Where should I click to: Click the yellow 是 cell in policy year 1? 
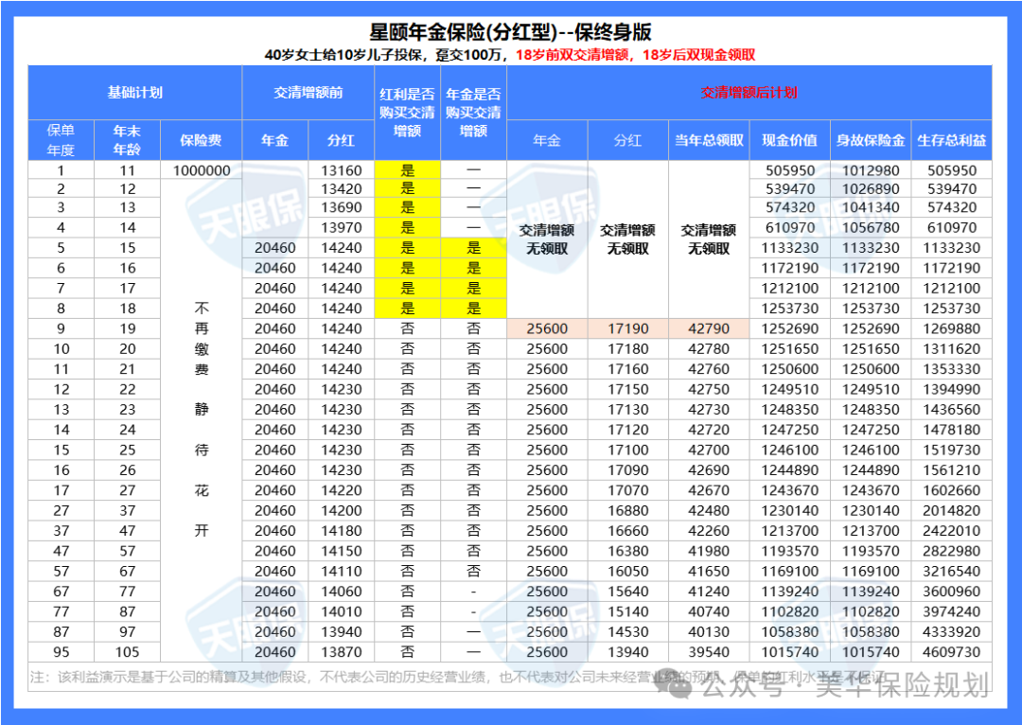[x=408, y=170]
